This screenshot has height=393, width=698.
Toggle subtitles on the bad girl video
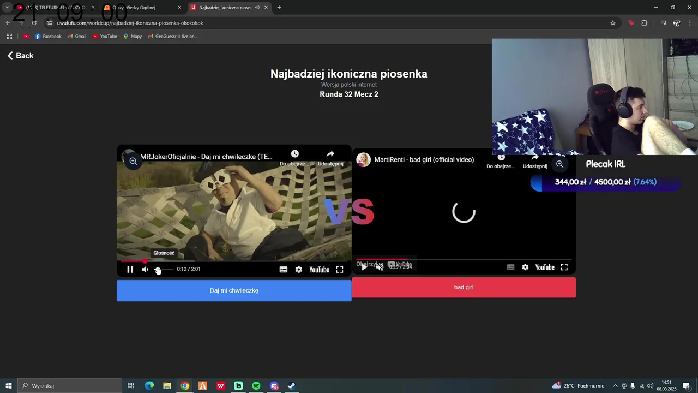tap(511, 267)
